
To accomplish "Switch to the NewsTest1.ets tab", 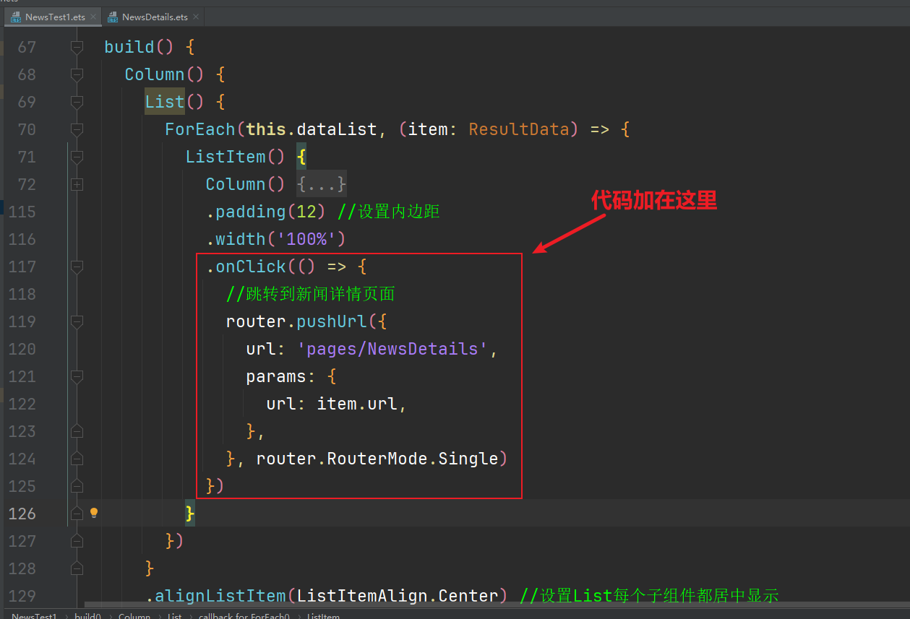I will 54,17.
